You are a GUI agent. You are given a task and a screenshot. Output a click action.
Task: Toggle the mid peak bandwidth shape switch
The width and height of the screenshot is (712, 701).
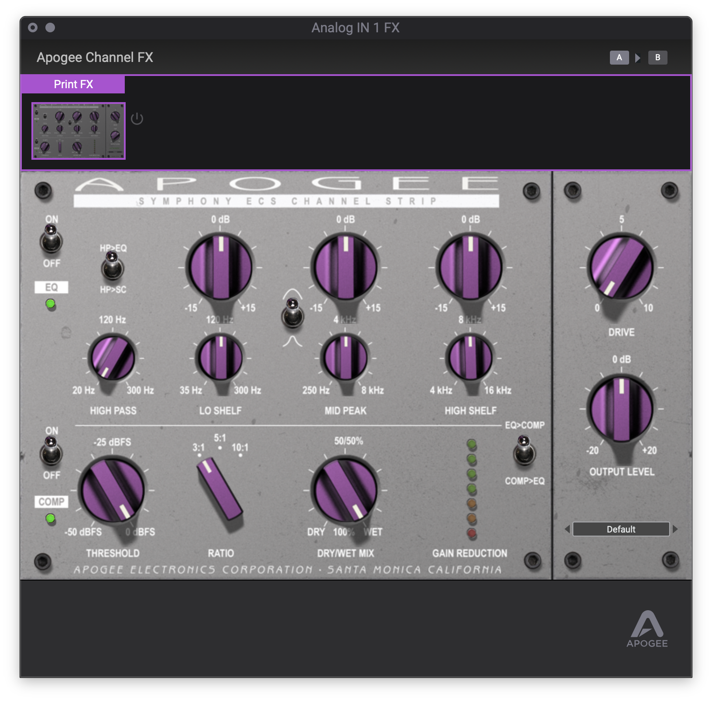click(292, 314)
